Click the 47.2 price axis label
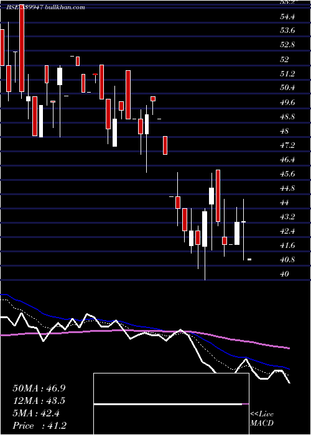Viewport: 311px width, 435px height. pos(287,145)
